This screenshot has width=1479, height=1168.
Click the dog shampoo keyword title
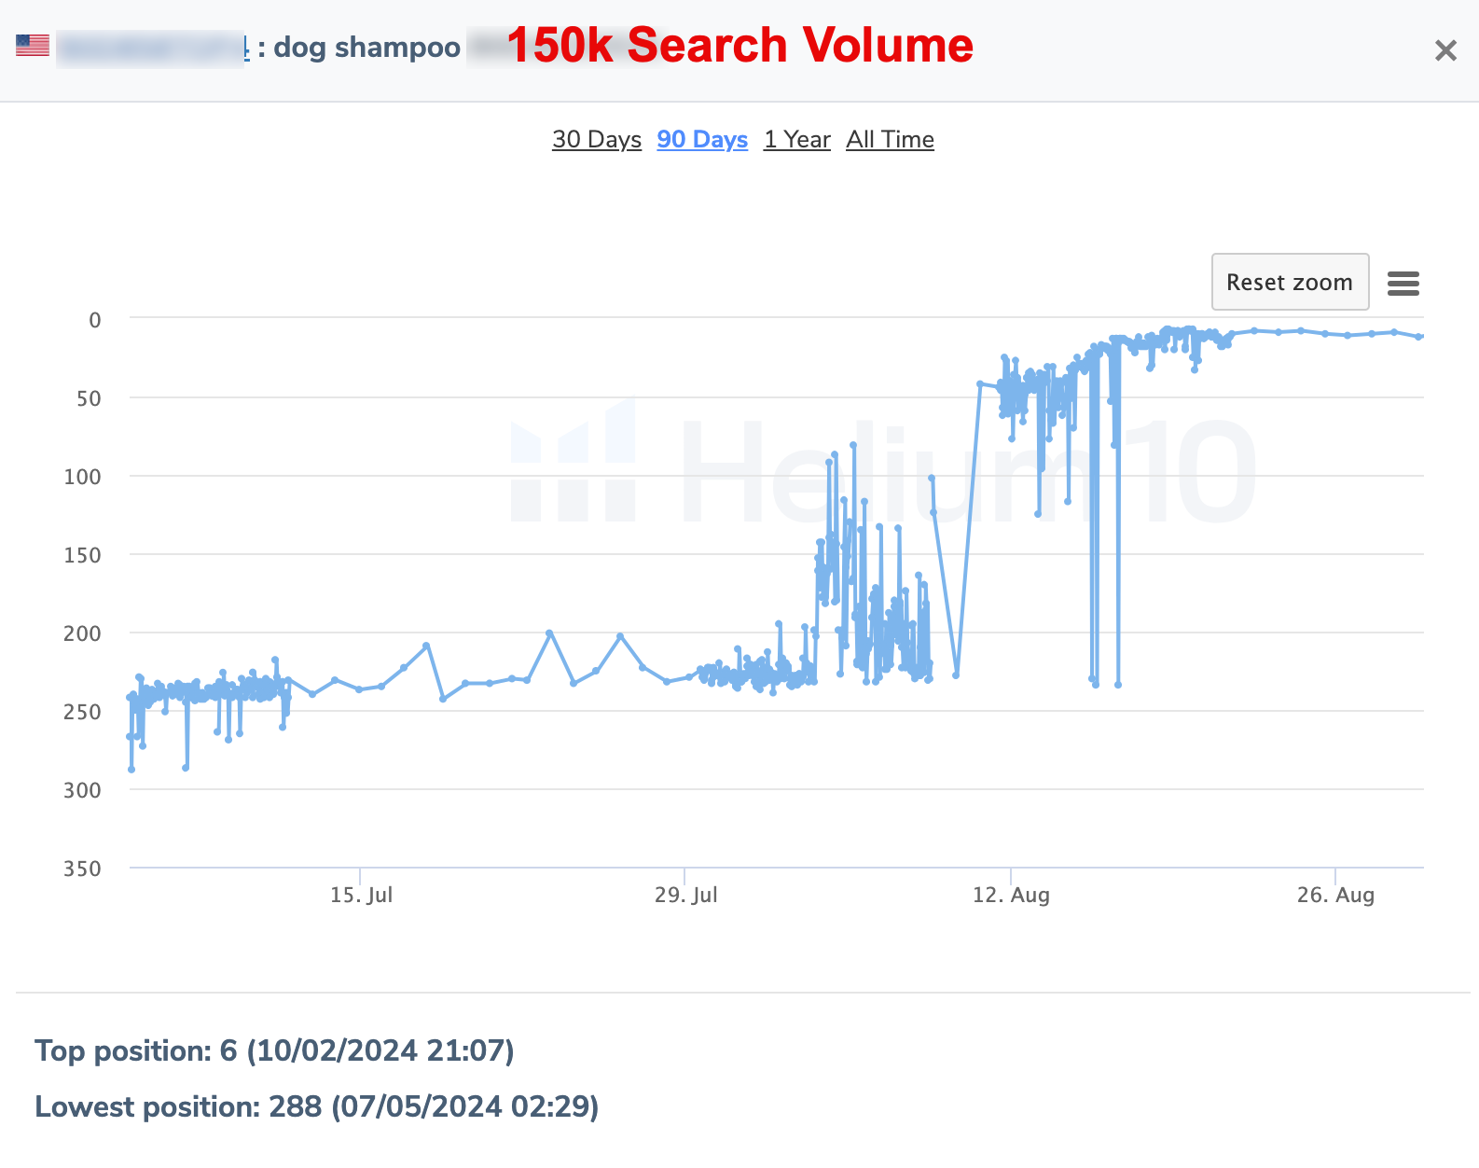tap(366, 48)
